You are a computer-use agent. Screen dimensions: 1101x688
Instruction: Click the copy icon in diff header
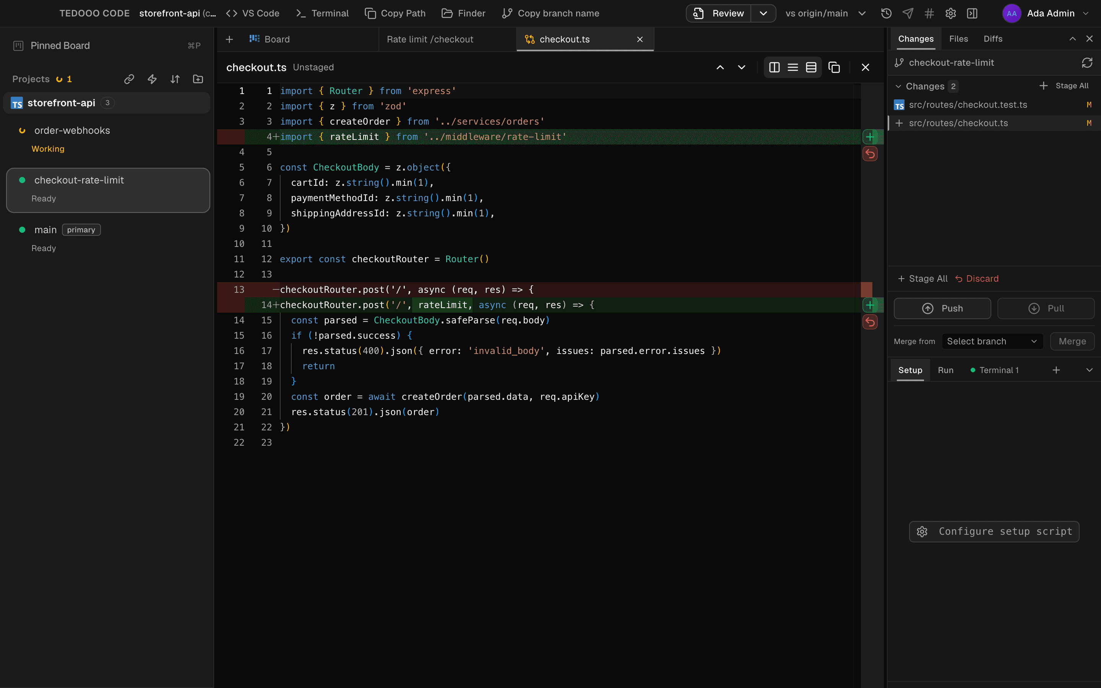point(834,67)
